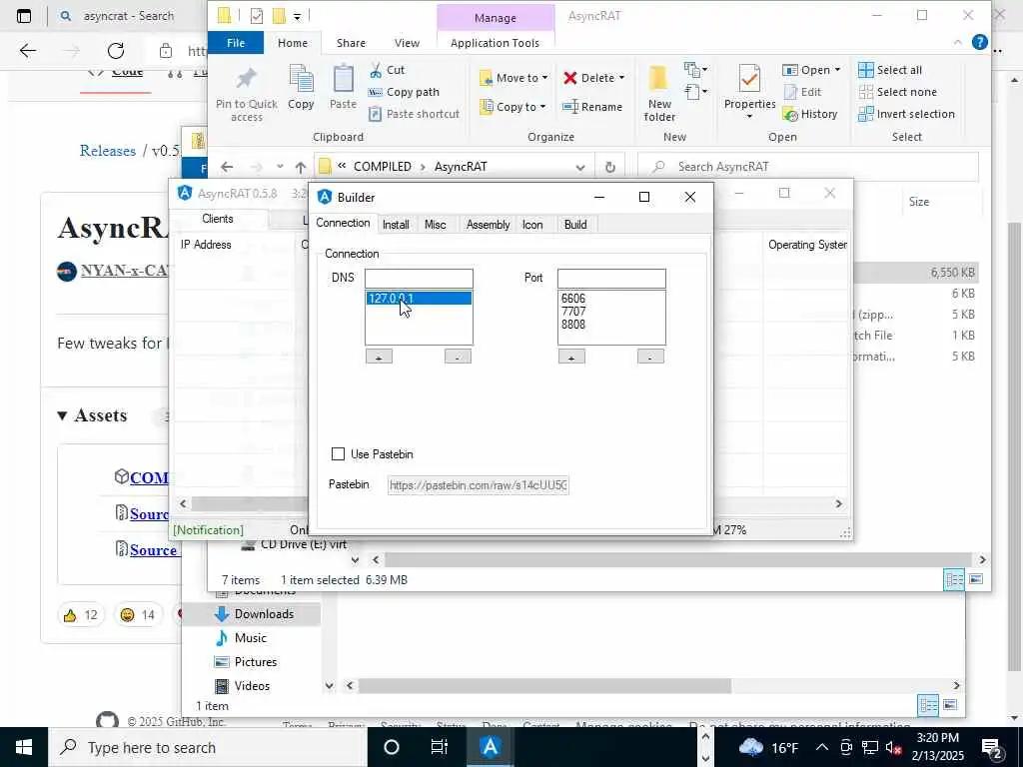Follow the Releases link on GitHub
This screenshot has height=767, width=1023.
108,151
